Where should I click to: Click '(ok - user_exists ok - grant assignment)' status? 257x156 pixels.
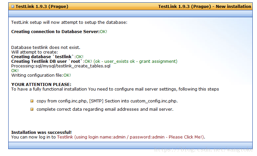pyautogui.click(x=135, y=61)
